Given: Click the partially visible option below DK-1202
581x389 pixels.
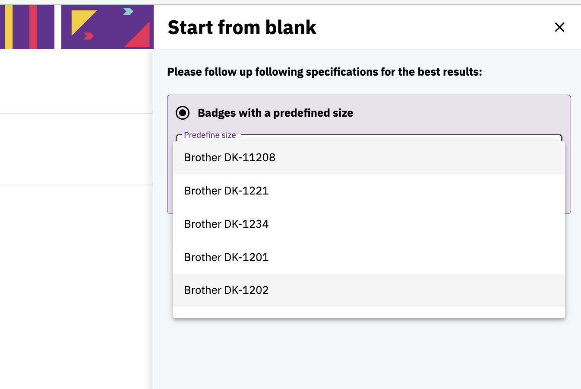Looking at the screenshot, I should 369,312.
